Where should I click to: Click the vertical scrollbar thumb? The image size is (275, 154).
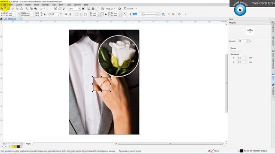coord(226,83)
